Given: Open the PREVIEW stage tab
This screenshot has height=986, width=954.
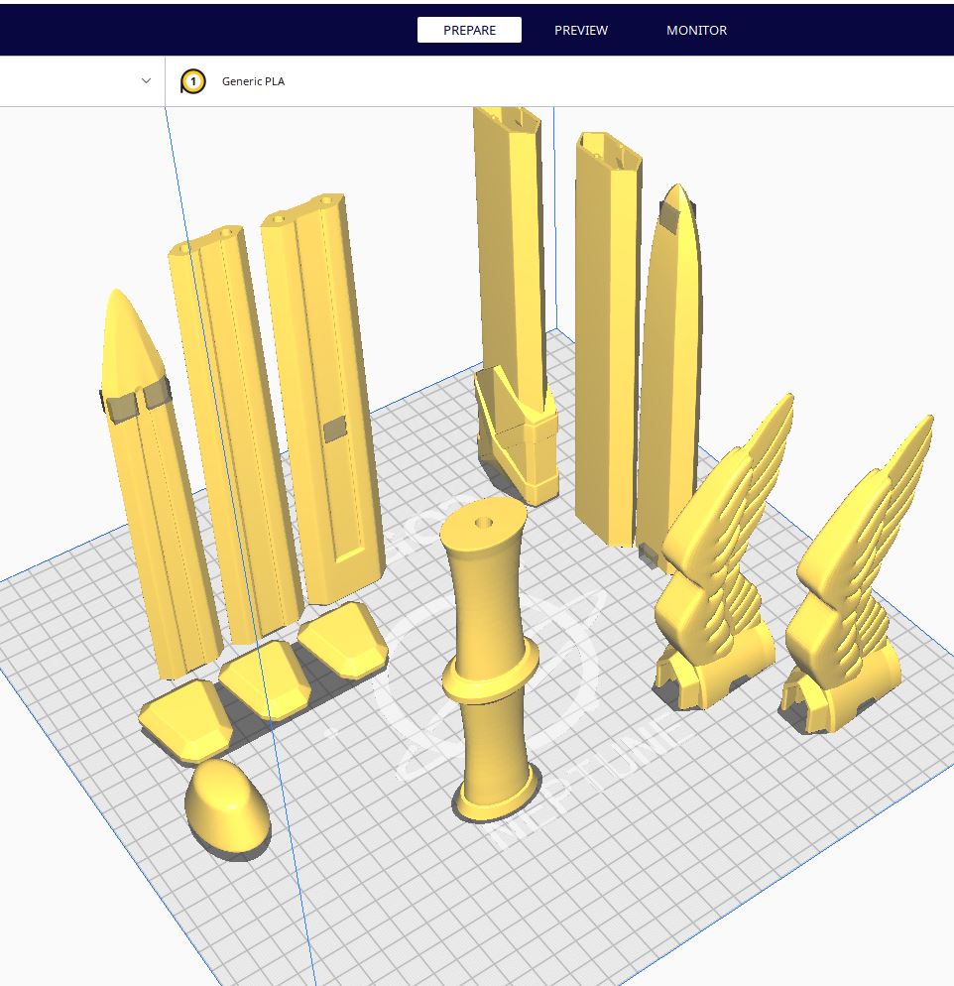Looking at the screenshot, I should click(x=581, y=30).
